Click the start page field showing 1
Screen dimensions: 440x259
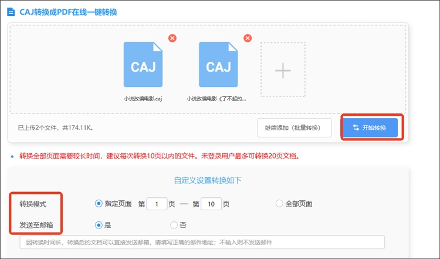[157, 204]
